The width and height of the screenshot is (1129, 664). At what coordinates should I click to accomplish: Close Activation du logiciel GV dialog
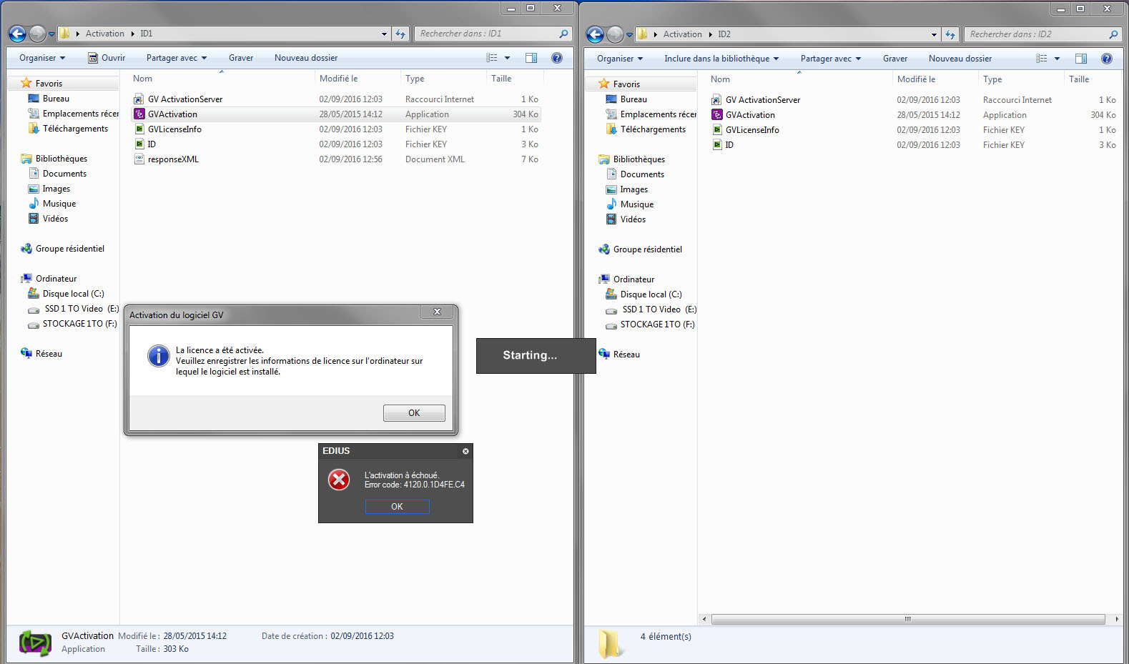click(x=438, y=312)
